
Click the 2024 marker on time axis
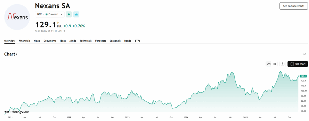186,117
